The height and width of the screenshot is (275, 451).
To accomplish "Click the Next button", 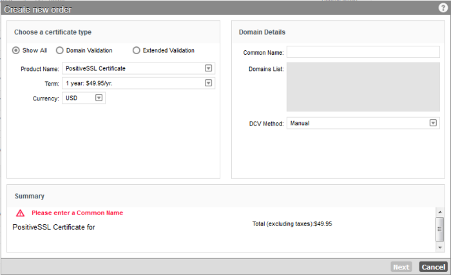I will point(401,267).
